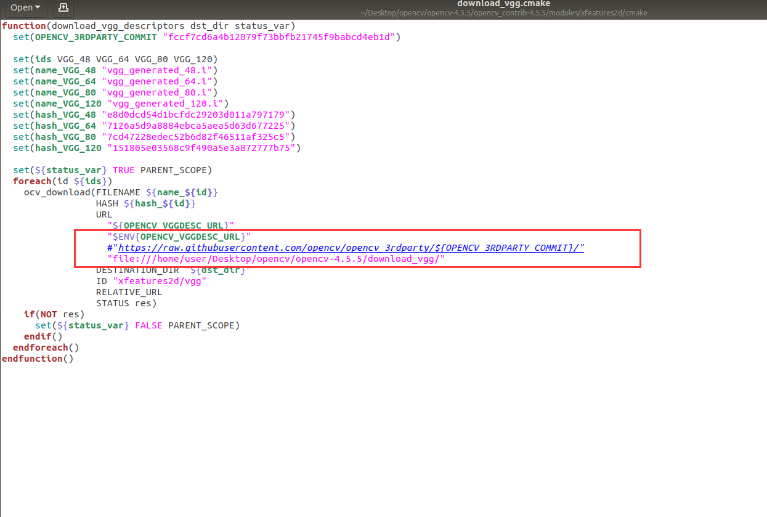This screenshot has width=767, height=517.
Task: Click the endforeach() line
Action: point(46,348)
